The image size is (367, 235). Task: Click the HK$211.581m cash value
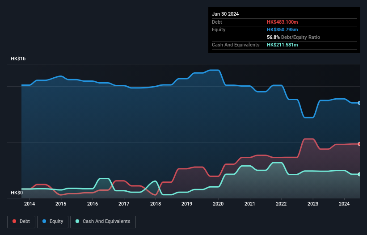click(x=282, y=45)
